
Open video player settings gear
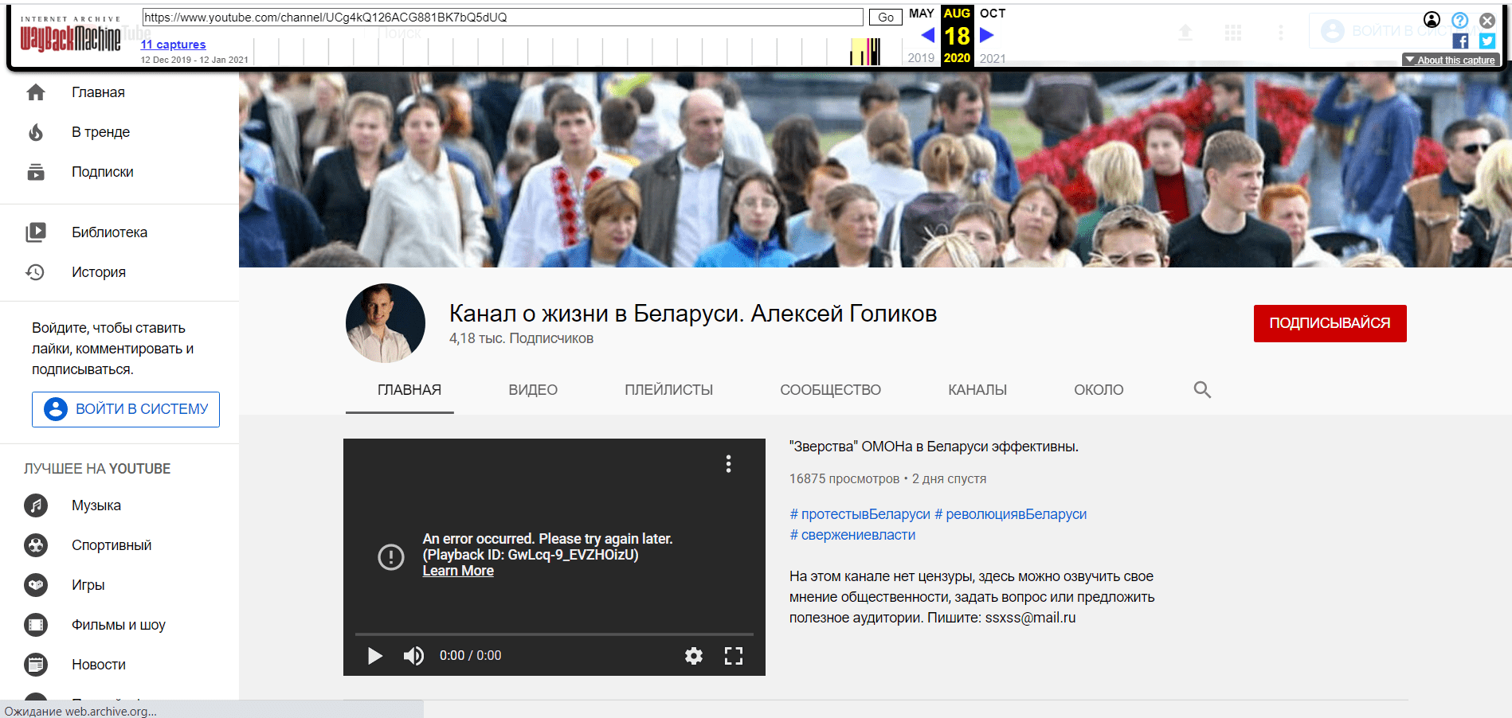point(694,656)
